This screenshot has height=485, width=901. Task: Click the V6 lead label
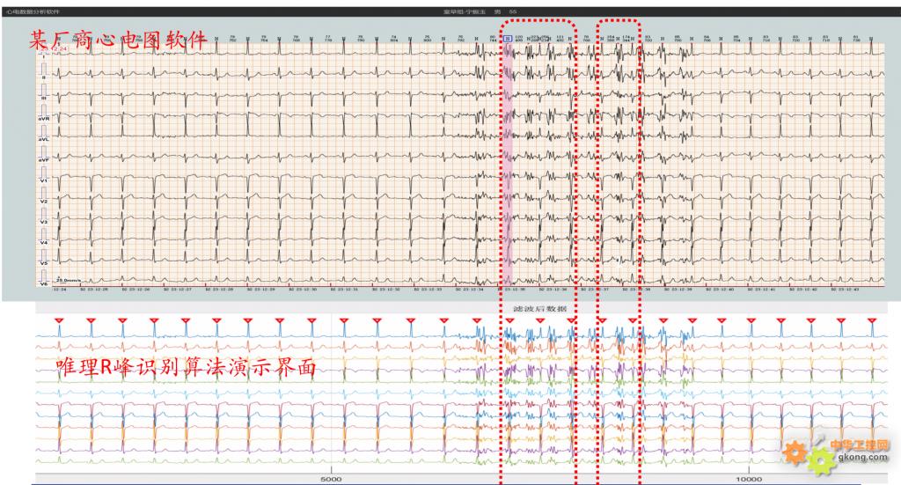point(42,283)
